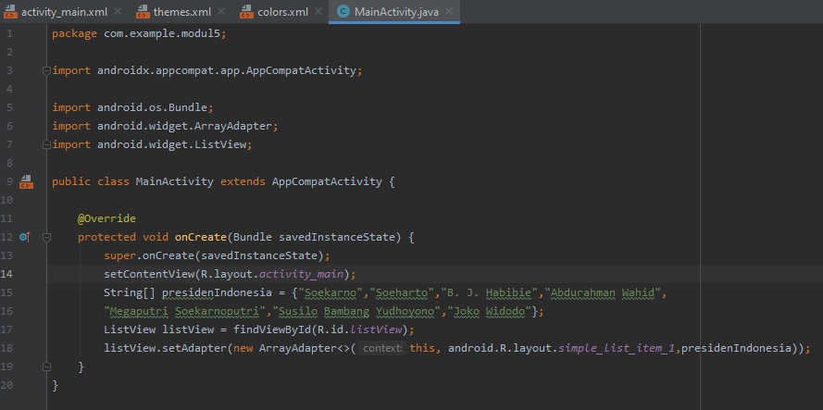Collapse the onCreate method fold on line 12
823x410 pixels.
(x=46, y=237)
